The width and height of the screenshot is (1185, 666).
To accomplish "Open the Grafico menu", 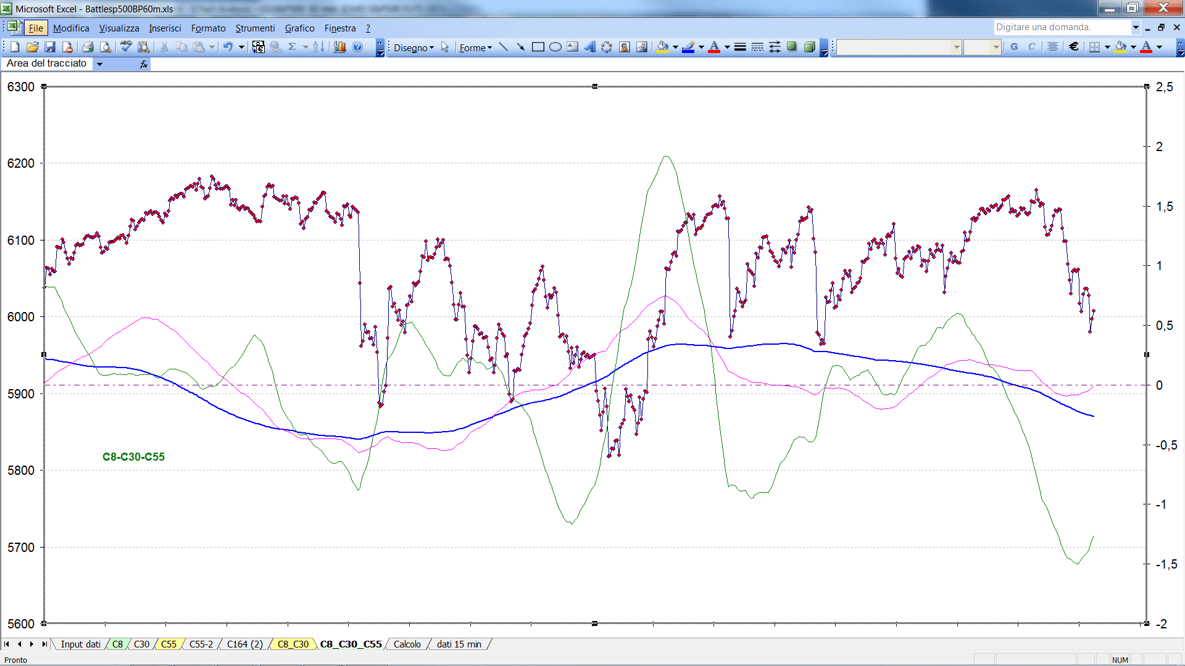I will [x=299, y=28].
